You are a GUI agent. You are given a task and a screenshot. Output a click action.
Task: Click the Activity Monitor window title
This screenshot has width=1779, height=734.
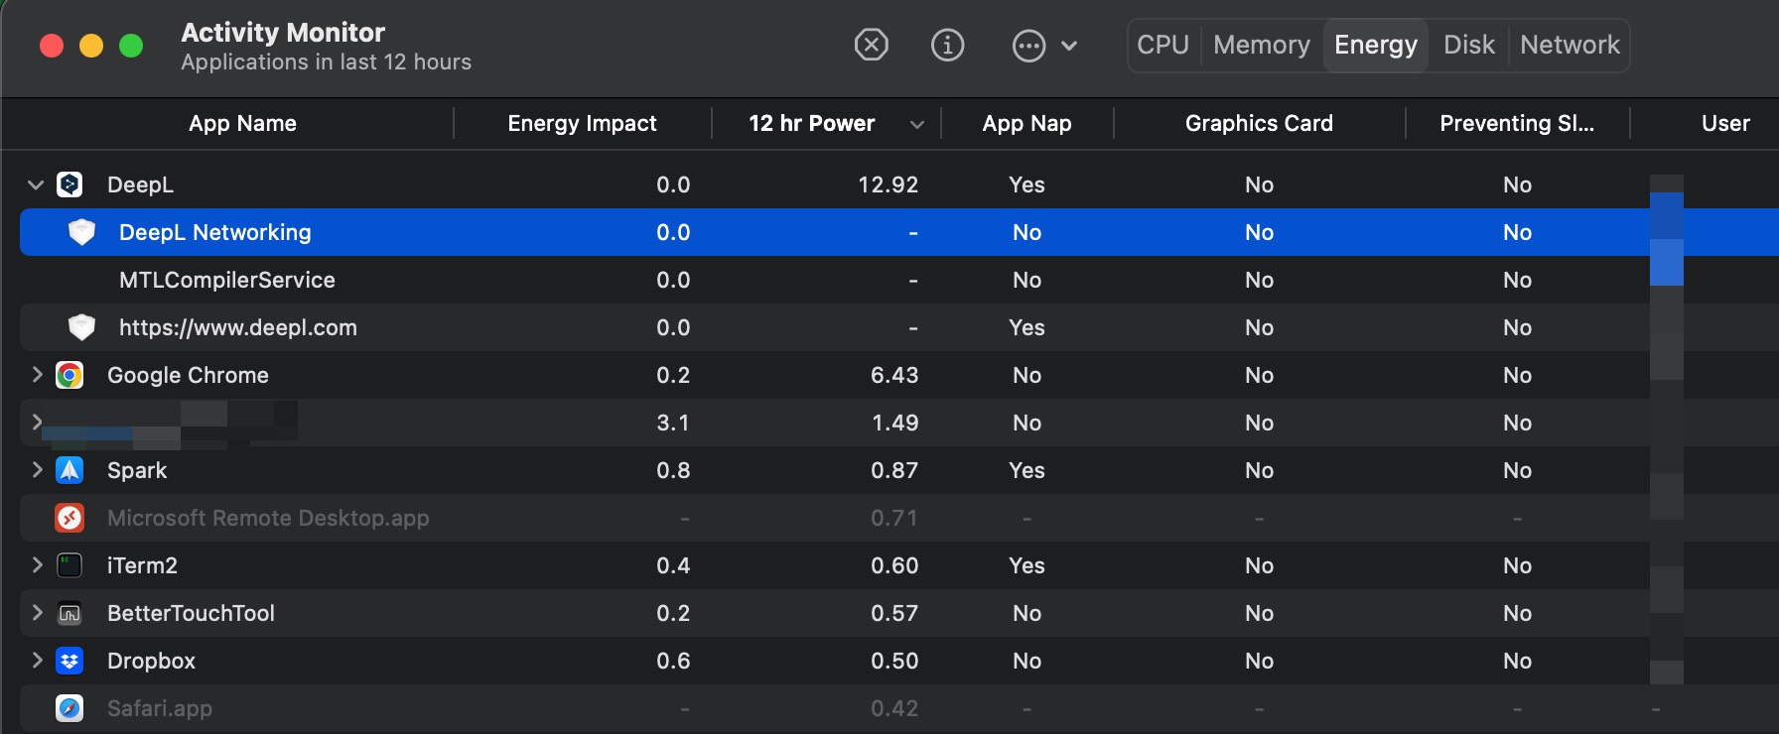(x=283, y=33)
